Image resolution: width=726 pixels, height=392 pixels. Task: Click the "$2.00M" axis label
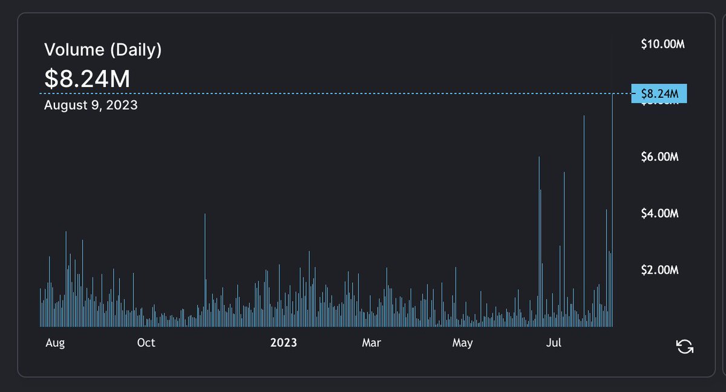click(660, 269)
